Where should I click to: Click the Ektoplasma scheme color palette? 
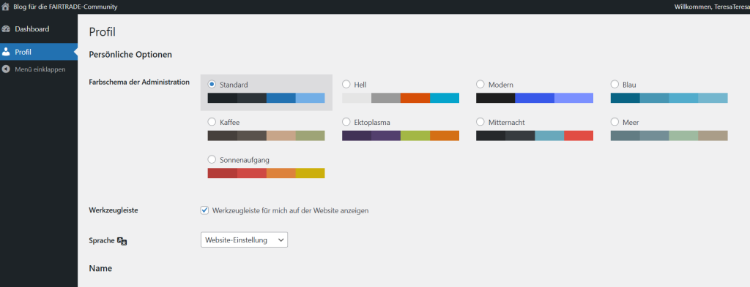(x=401, y=135)
